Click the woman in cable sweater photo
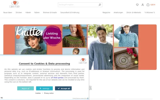Viewport: 160px width, 100px height. coord(126,36)
